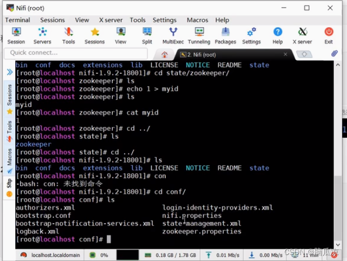Open the Settings gears toolbar icon
This screenshot has height=261, width=347.
pyautogui.click(x=252, y=35)
